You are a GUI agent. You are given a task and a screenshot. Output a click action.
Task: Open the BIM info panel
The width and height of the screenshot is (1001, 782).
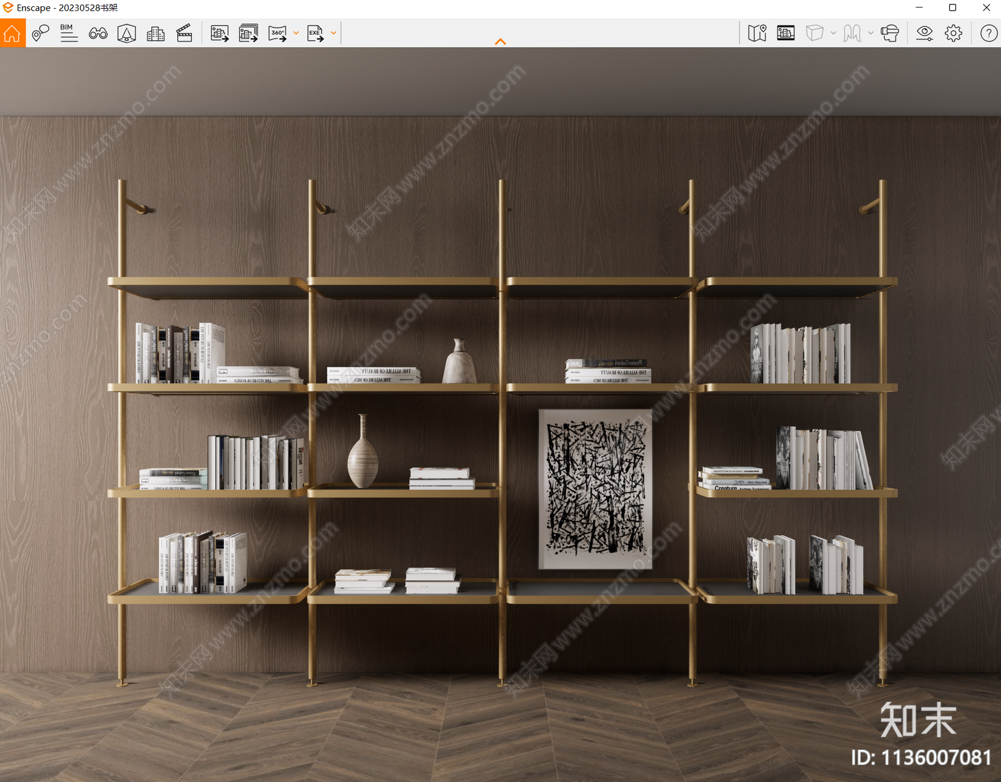(x=69, y=33)
